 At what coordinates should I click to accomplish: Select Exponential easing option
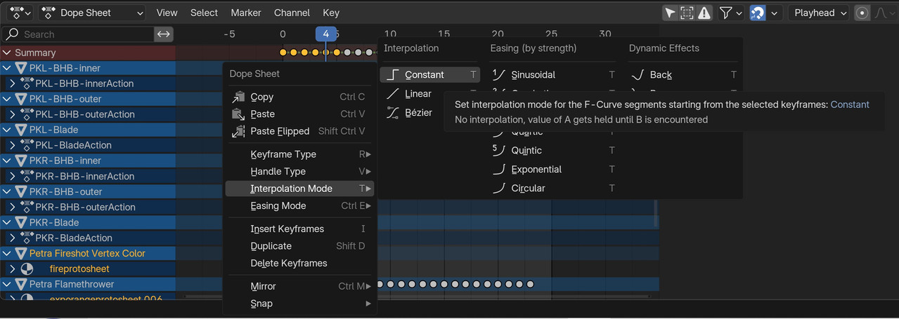(536, 169)
